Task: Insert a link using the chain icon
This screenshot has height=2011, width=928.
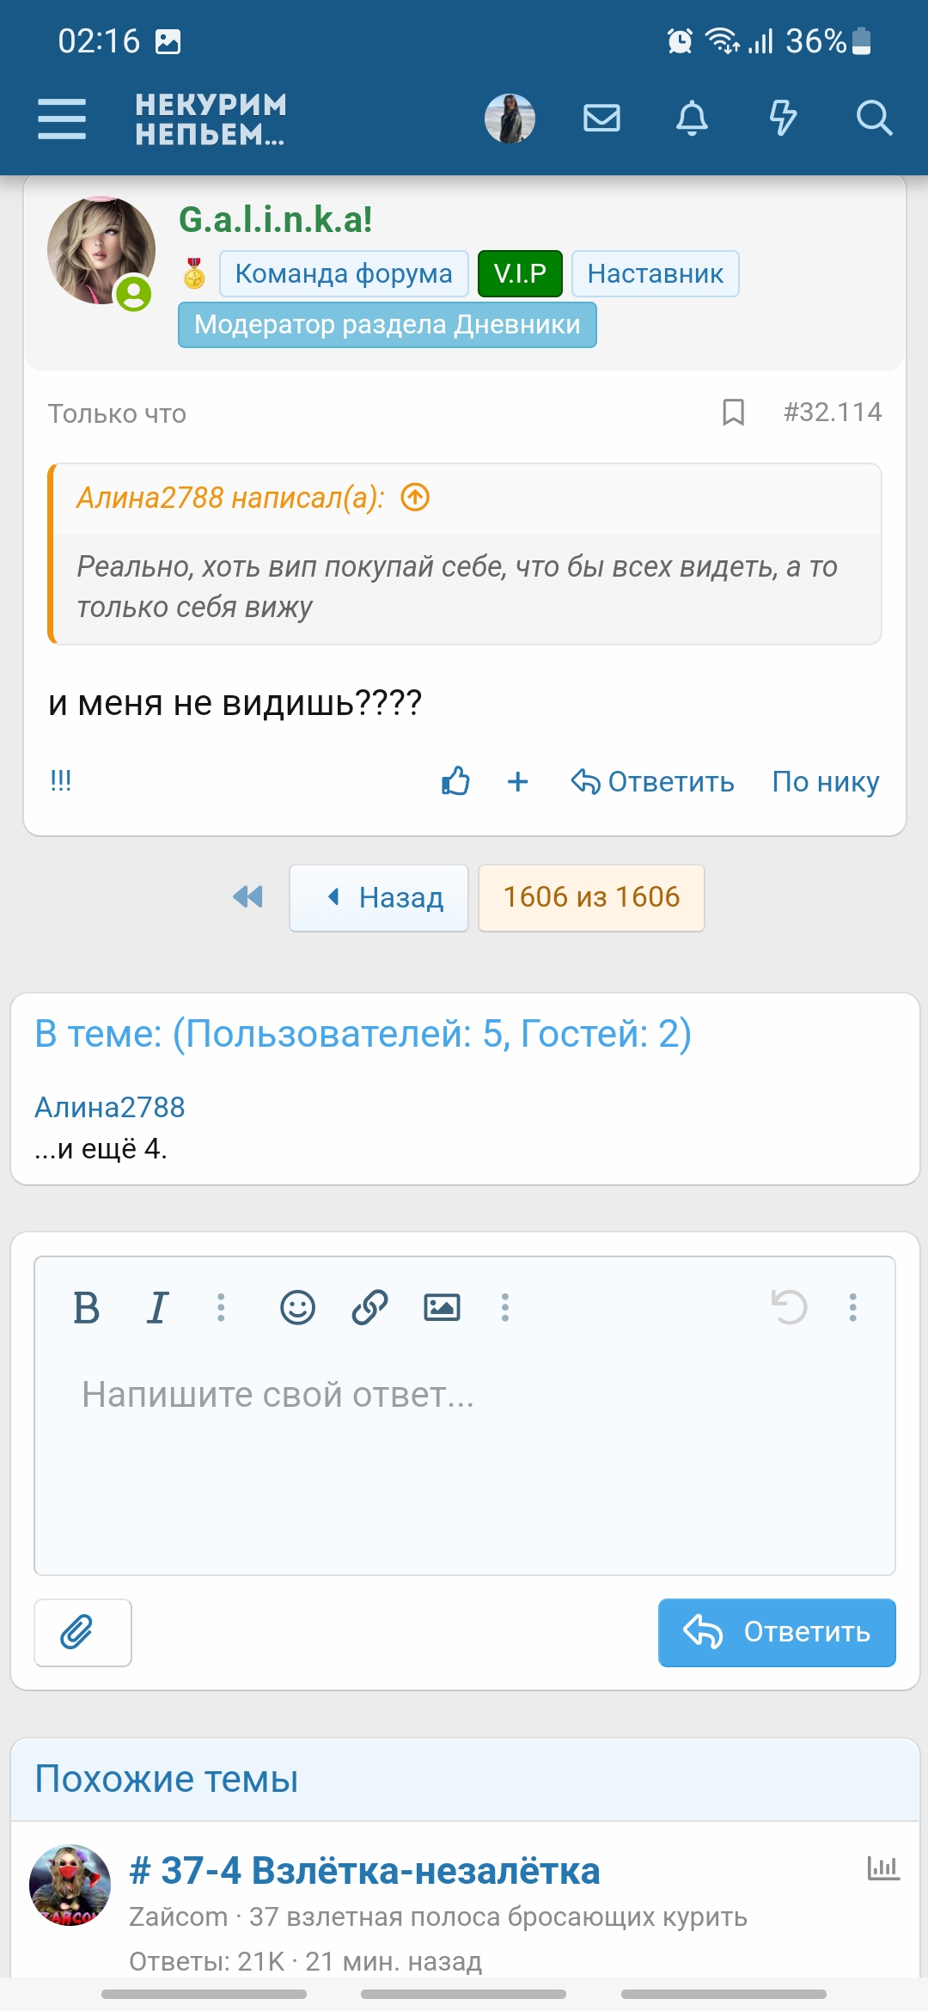Action: (367, 1307)
